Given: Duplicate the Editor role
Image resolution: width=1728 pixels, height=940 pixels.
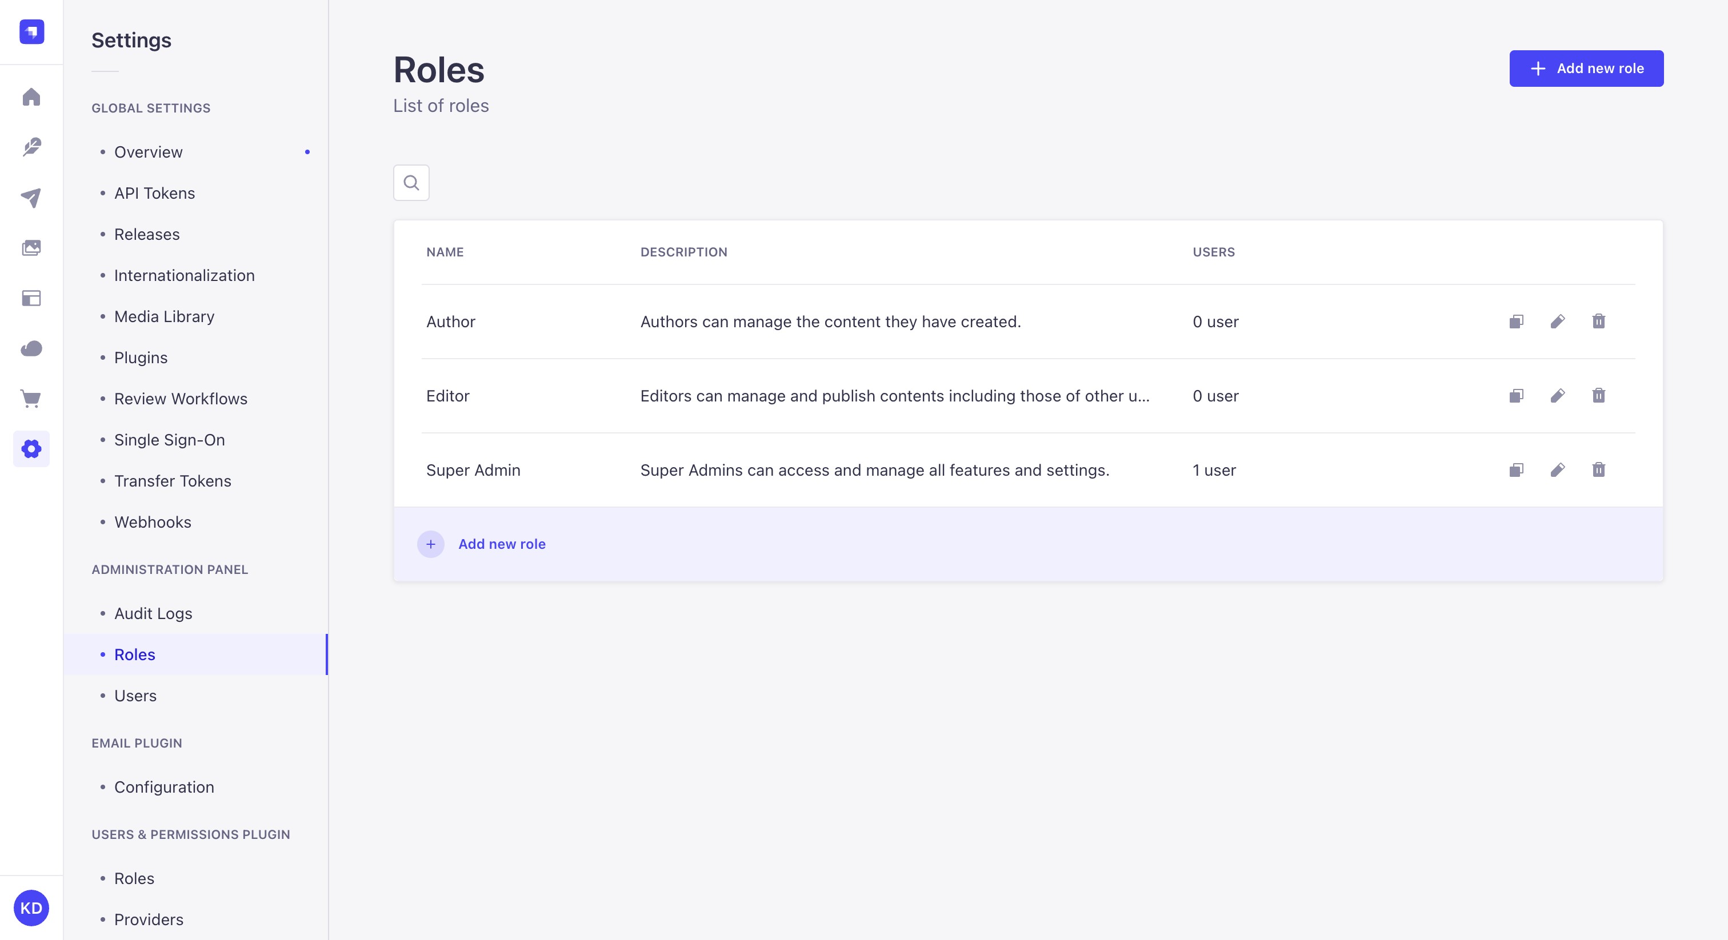Looking at the screenshot, I should (x=1517, y=396).
